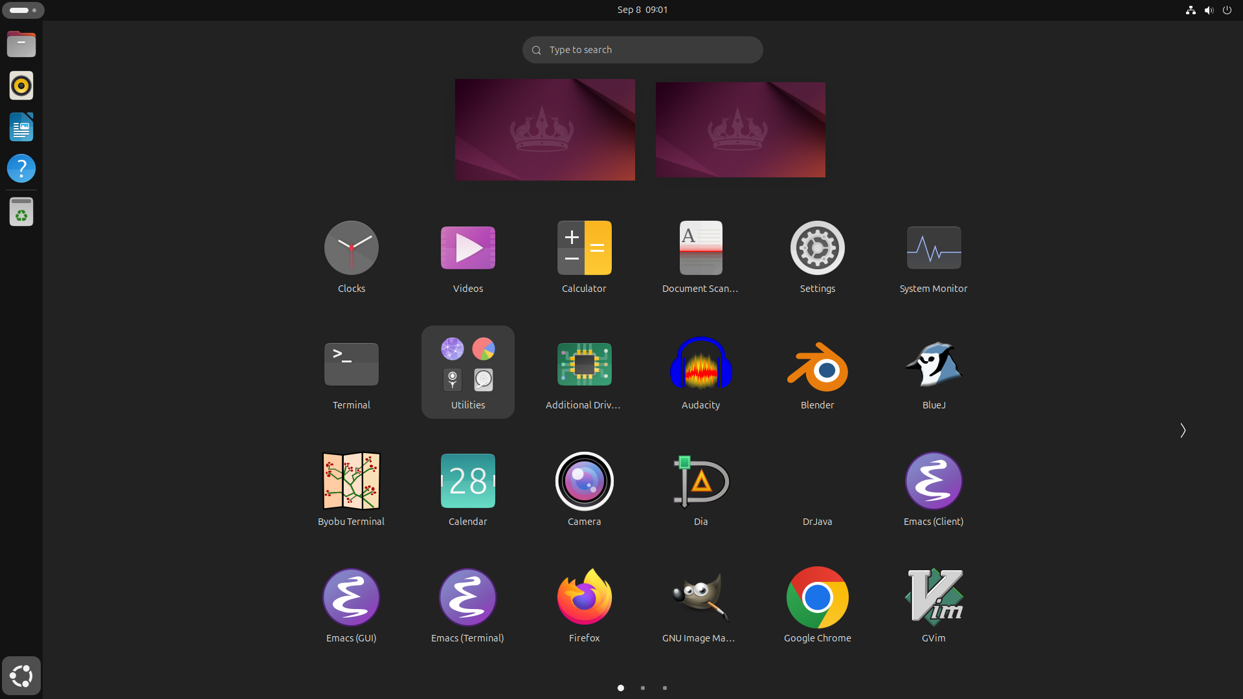Open GNU Image Manipulation Program
This screenshot has height=699, width=1243.
(x=700, y=606)
